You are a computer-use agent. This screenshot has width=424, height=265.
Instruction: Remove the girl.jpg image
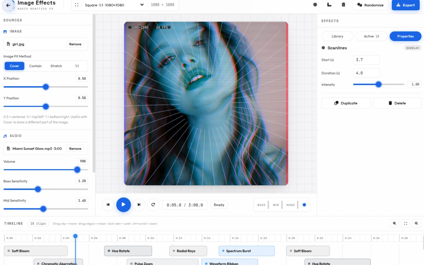pos(75,44)
